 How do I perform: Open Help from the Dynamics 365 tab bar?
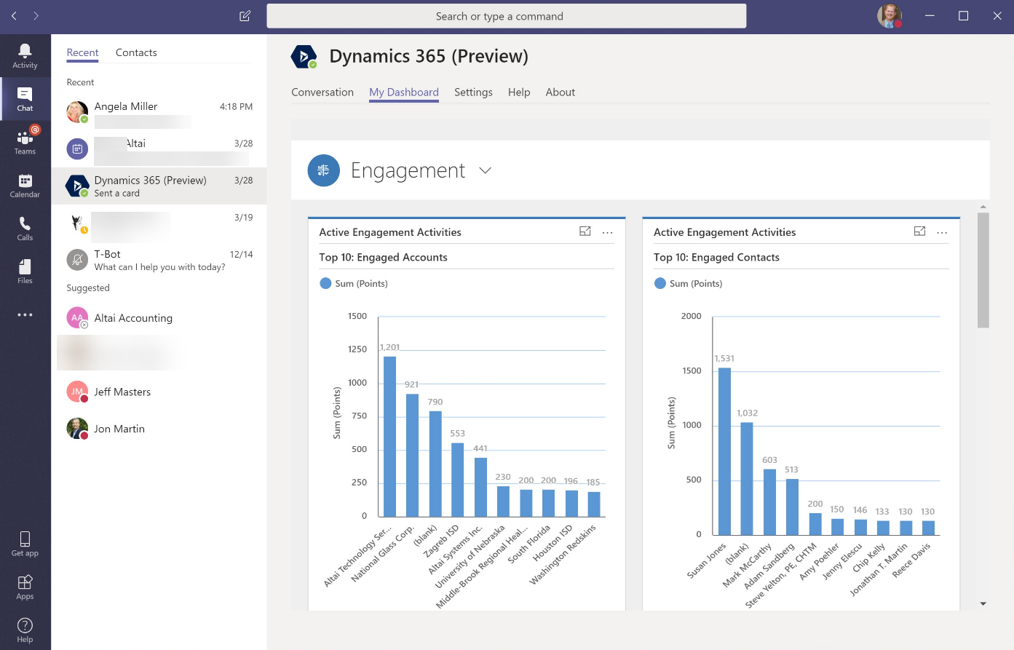519,92
